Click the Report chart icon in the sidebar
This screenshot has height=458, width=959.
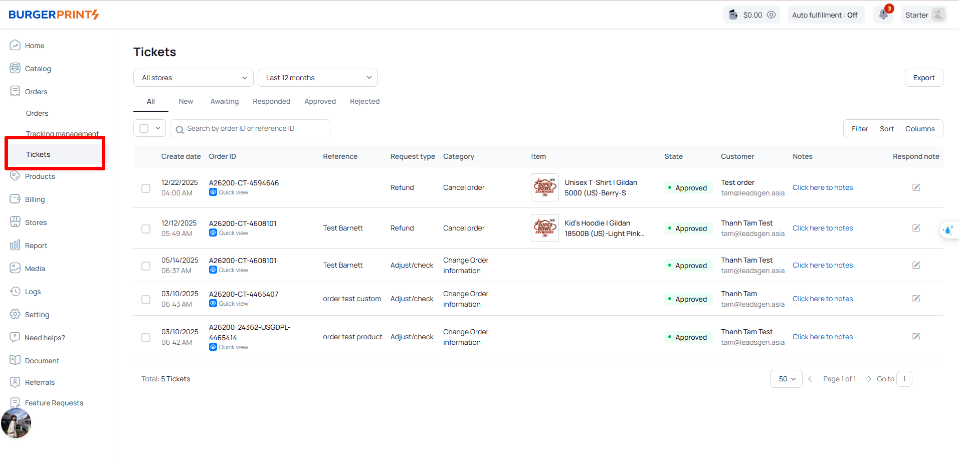pyautogui.click(x=15, y=245)
